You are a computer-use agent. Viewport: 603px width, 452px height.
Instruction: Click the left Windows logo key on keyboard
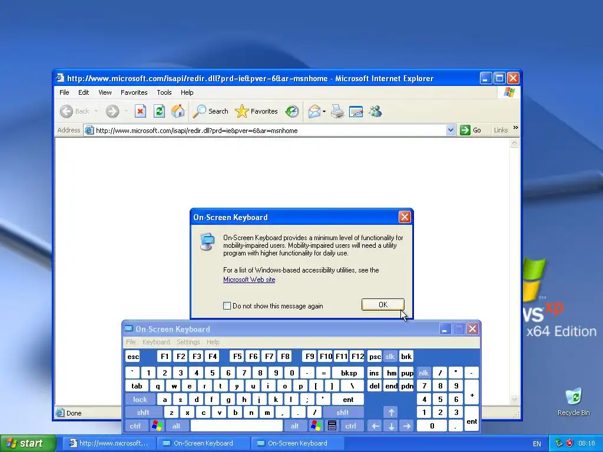[157, 426]
